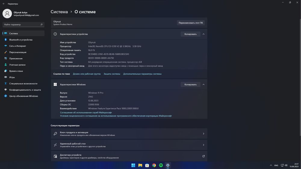Launch Google Chrome from taskbar
This screenshot has width=301, height=169.
point(154,165)
